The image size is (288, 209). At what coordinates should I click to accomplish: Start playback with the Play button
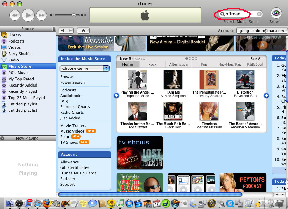pos(28,15)
